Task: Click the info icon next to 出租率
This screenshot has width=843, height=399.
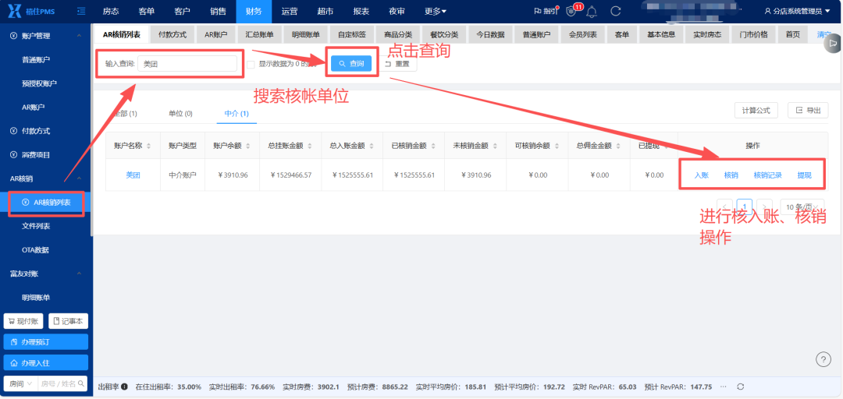Action: tap(125, 387)
